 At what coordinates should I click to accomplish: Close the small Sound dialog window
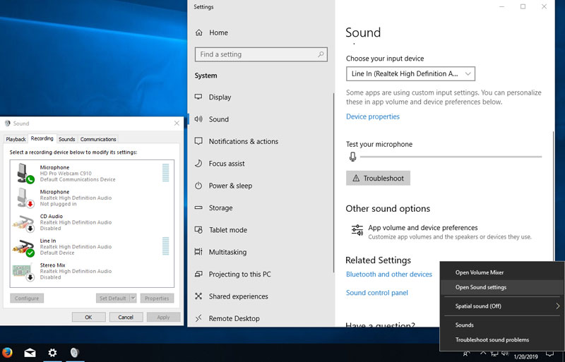click(x=177, y=123)
